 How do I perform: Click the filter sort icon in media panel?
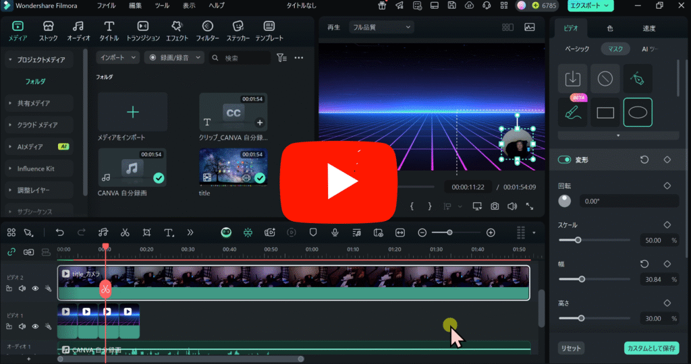(281, 58)
